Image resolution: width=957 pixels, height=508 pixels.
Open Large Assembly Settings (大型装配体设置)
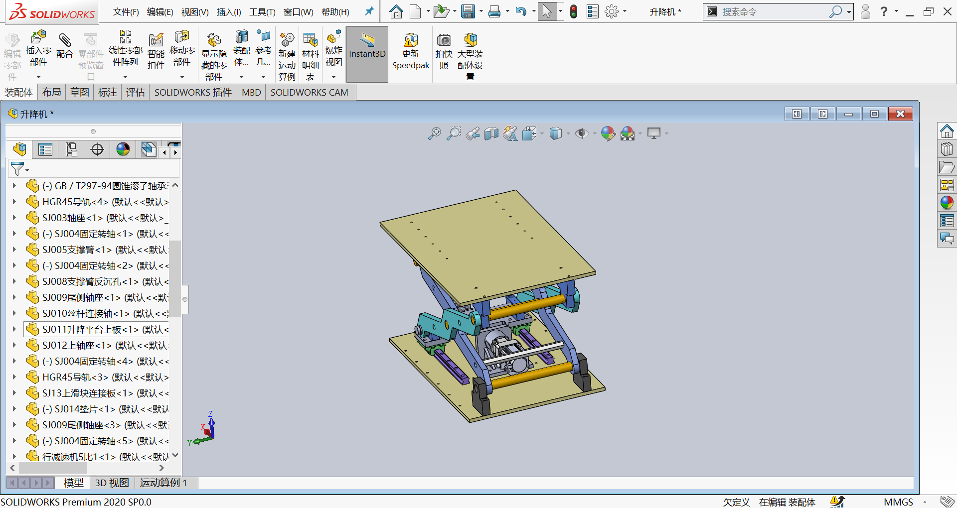[471, 56]
